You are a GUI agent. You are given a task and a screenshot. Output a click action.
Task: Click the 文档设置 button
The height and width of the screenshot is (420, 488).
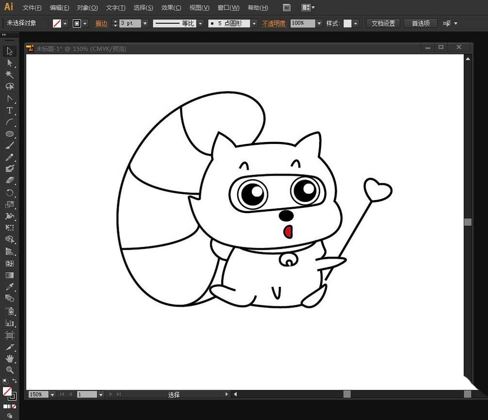[x=383, y=23]
